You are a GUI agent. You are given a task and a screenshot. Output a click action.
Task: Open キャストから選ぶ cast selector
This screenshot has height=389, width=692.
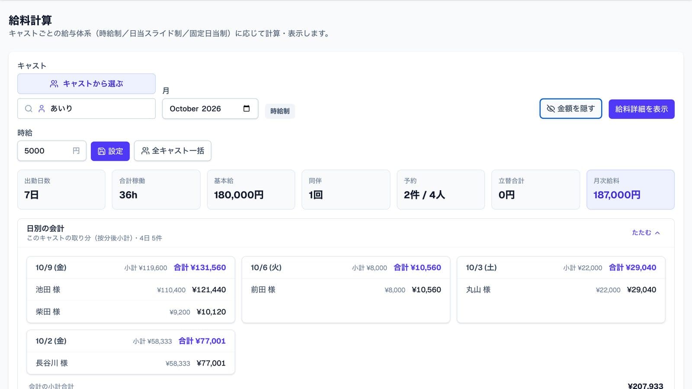pyautogui.click(x=86, y=84)
